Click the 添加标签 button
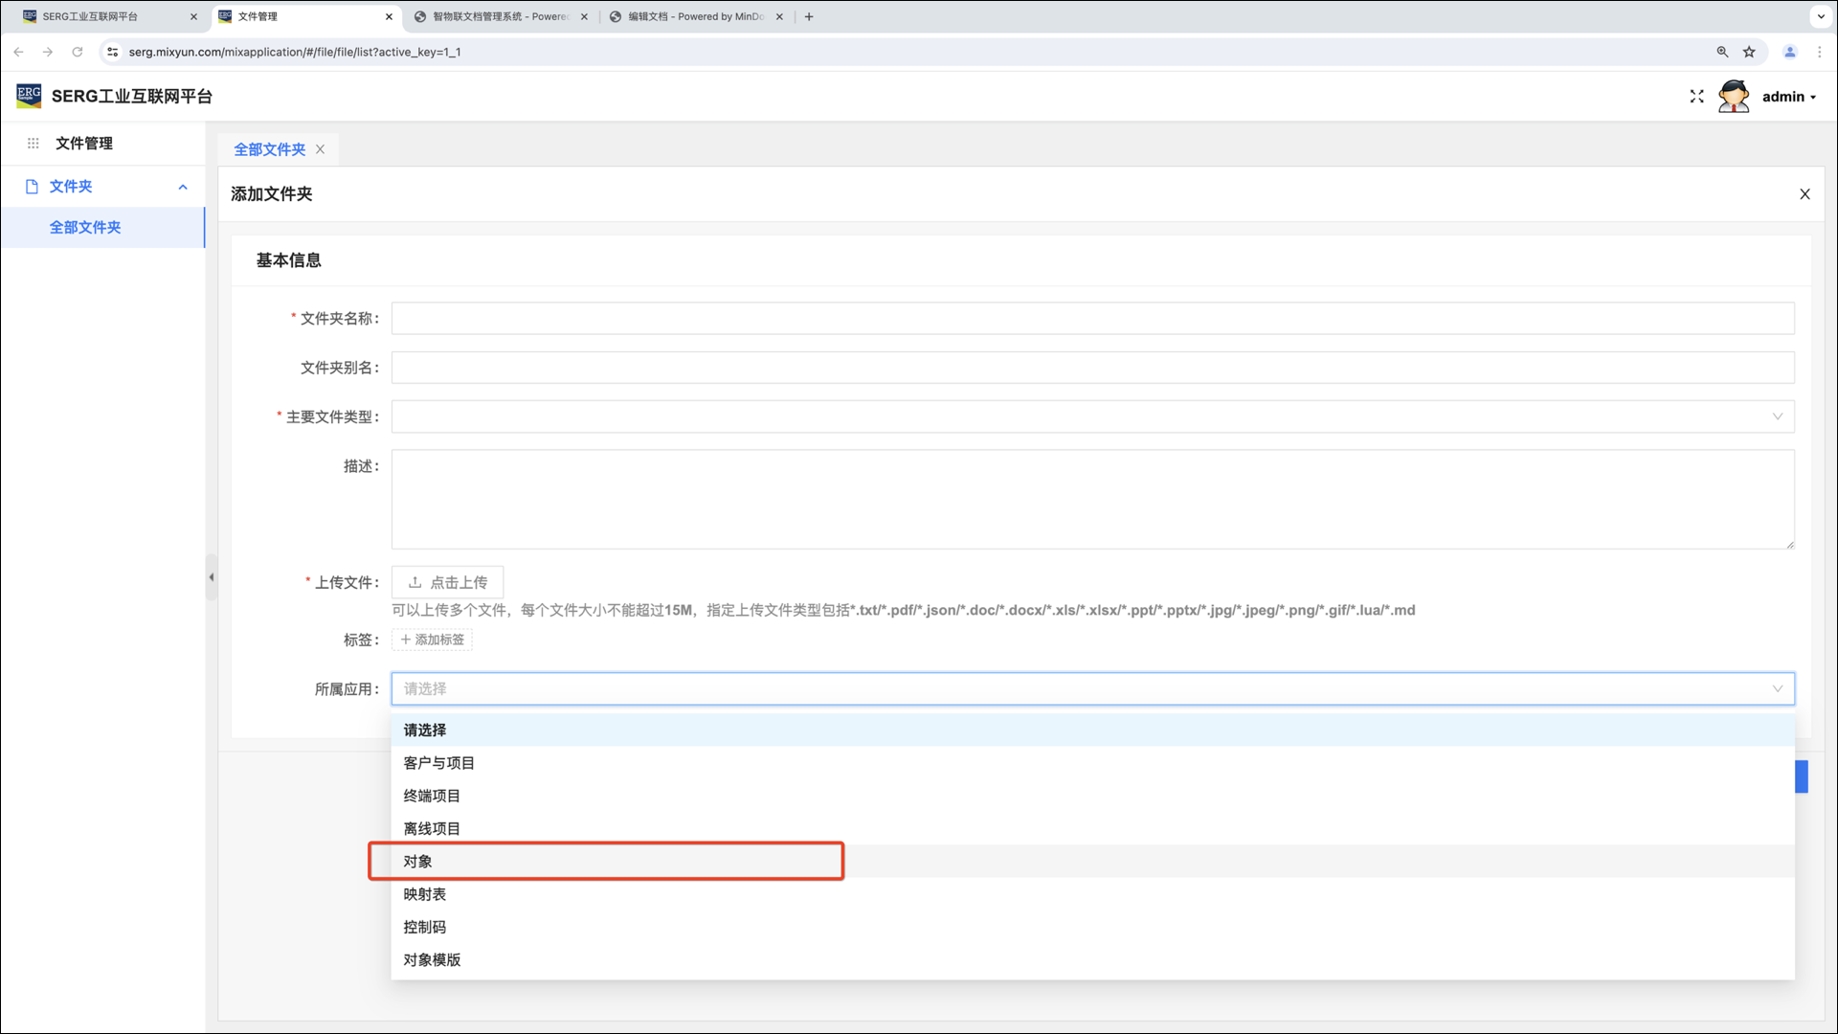This screenshot has height=1034, width=1838. tap(432, 640)
